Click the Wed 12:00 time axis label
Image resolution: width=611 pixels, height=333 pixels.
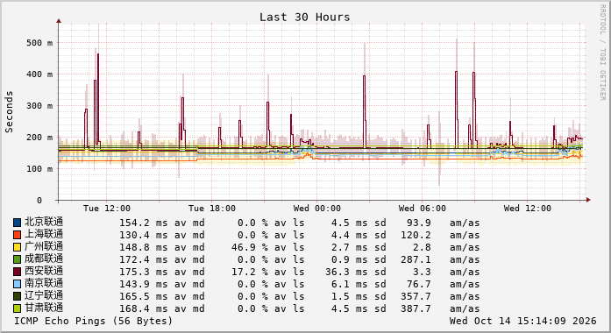click(x=528, y=209)
